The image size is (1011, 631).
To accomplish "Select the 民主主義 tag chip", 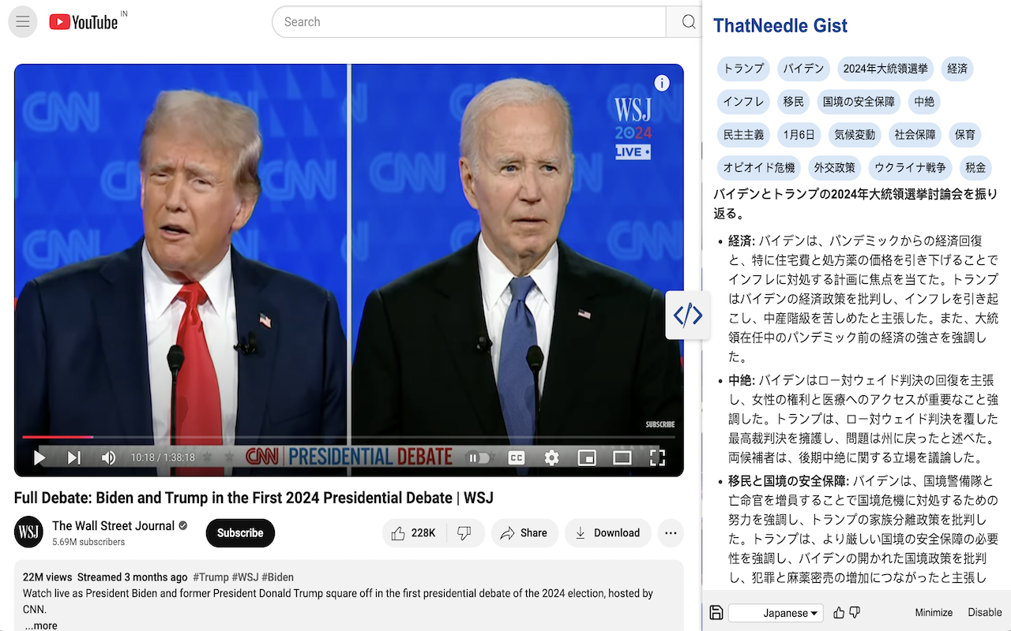I will 744,135.
